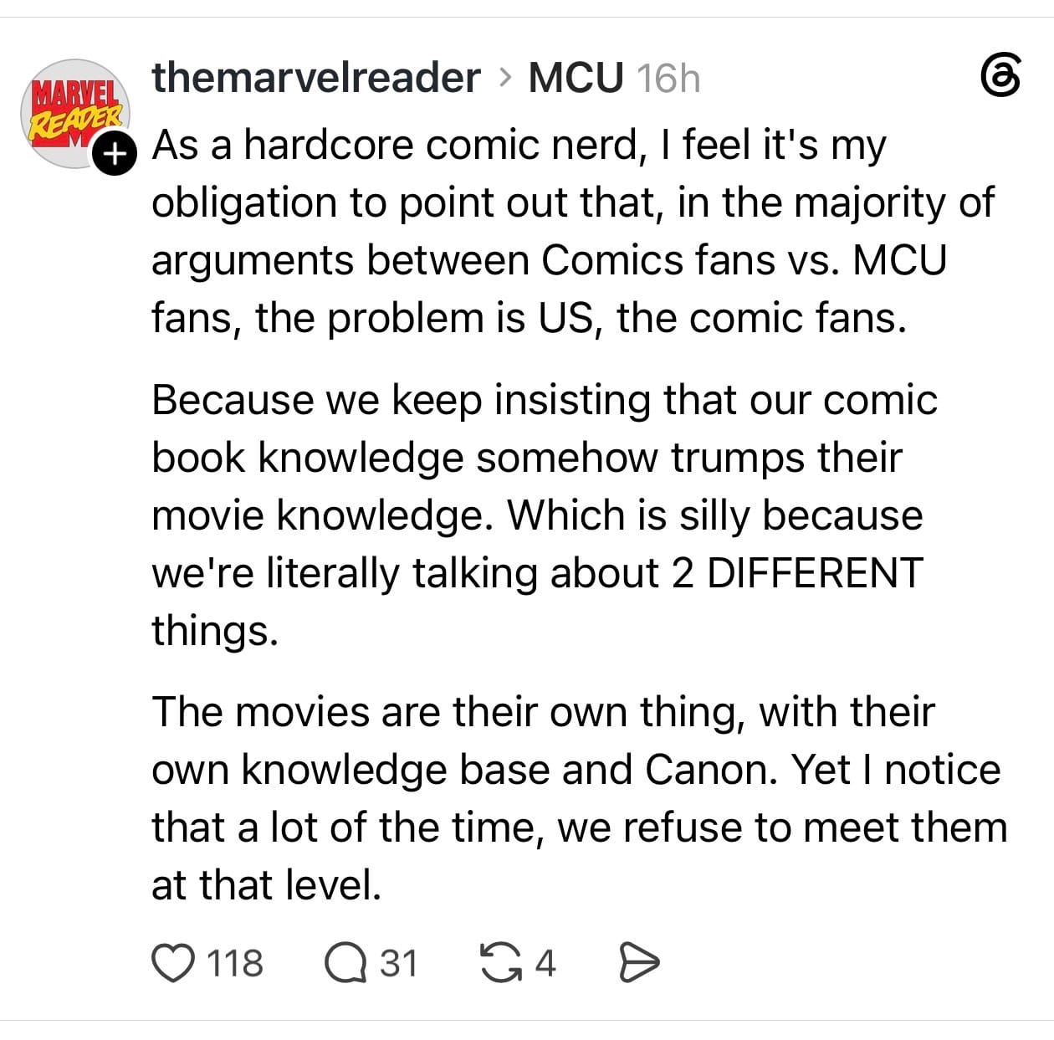Open the paragraph starting 'Because we keep insisting'
This screenshot has height=1040, width=1054.
[x=545, y=515]
